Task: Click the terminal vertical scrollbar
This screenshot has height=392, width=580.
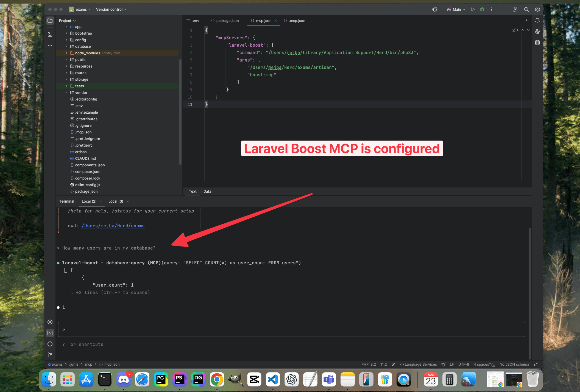Action: click(529, 293)
